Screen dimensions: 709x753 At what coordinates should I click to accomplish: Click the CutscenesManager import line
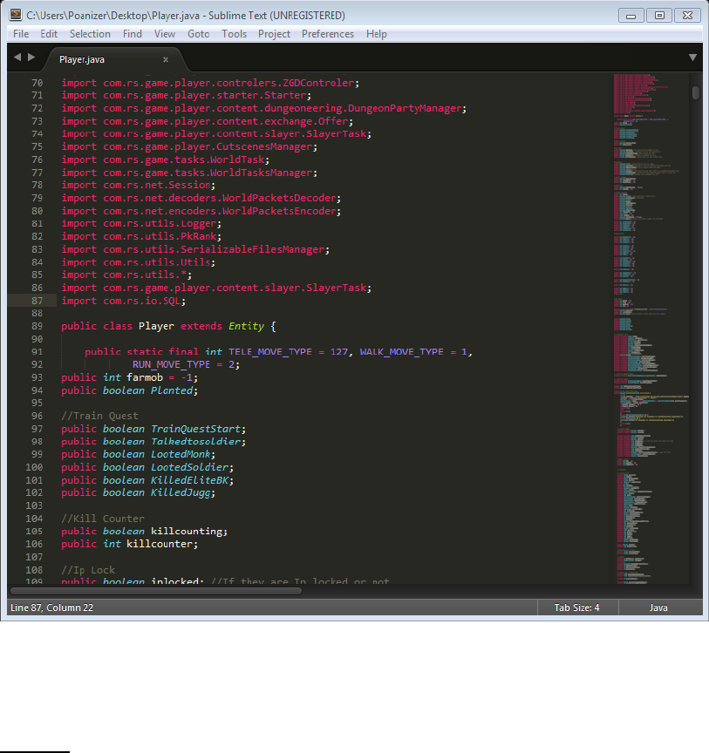coord(189,147)
